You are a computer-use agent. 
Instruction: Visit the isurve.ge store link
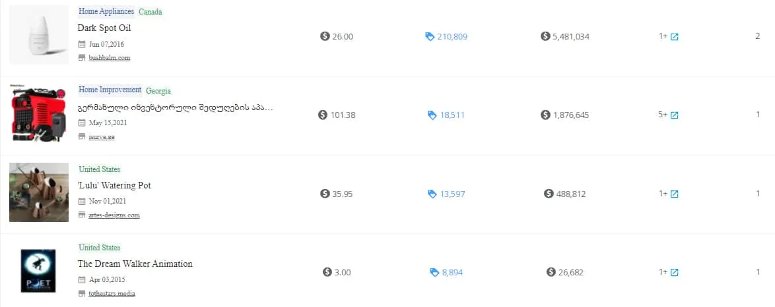click(x=102, y=136)
